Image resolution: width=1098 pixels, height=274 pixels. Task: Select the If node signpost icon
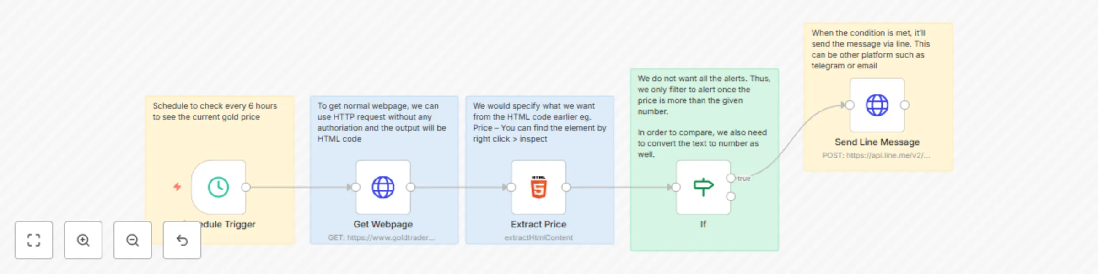tap(703, 186)
